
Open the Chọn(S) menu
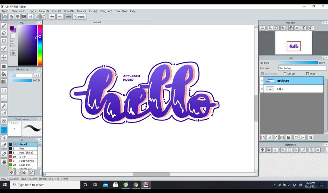(56, 11)
